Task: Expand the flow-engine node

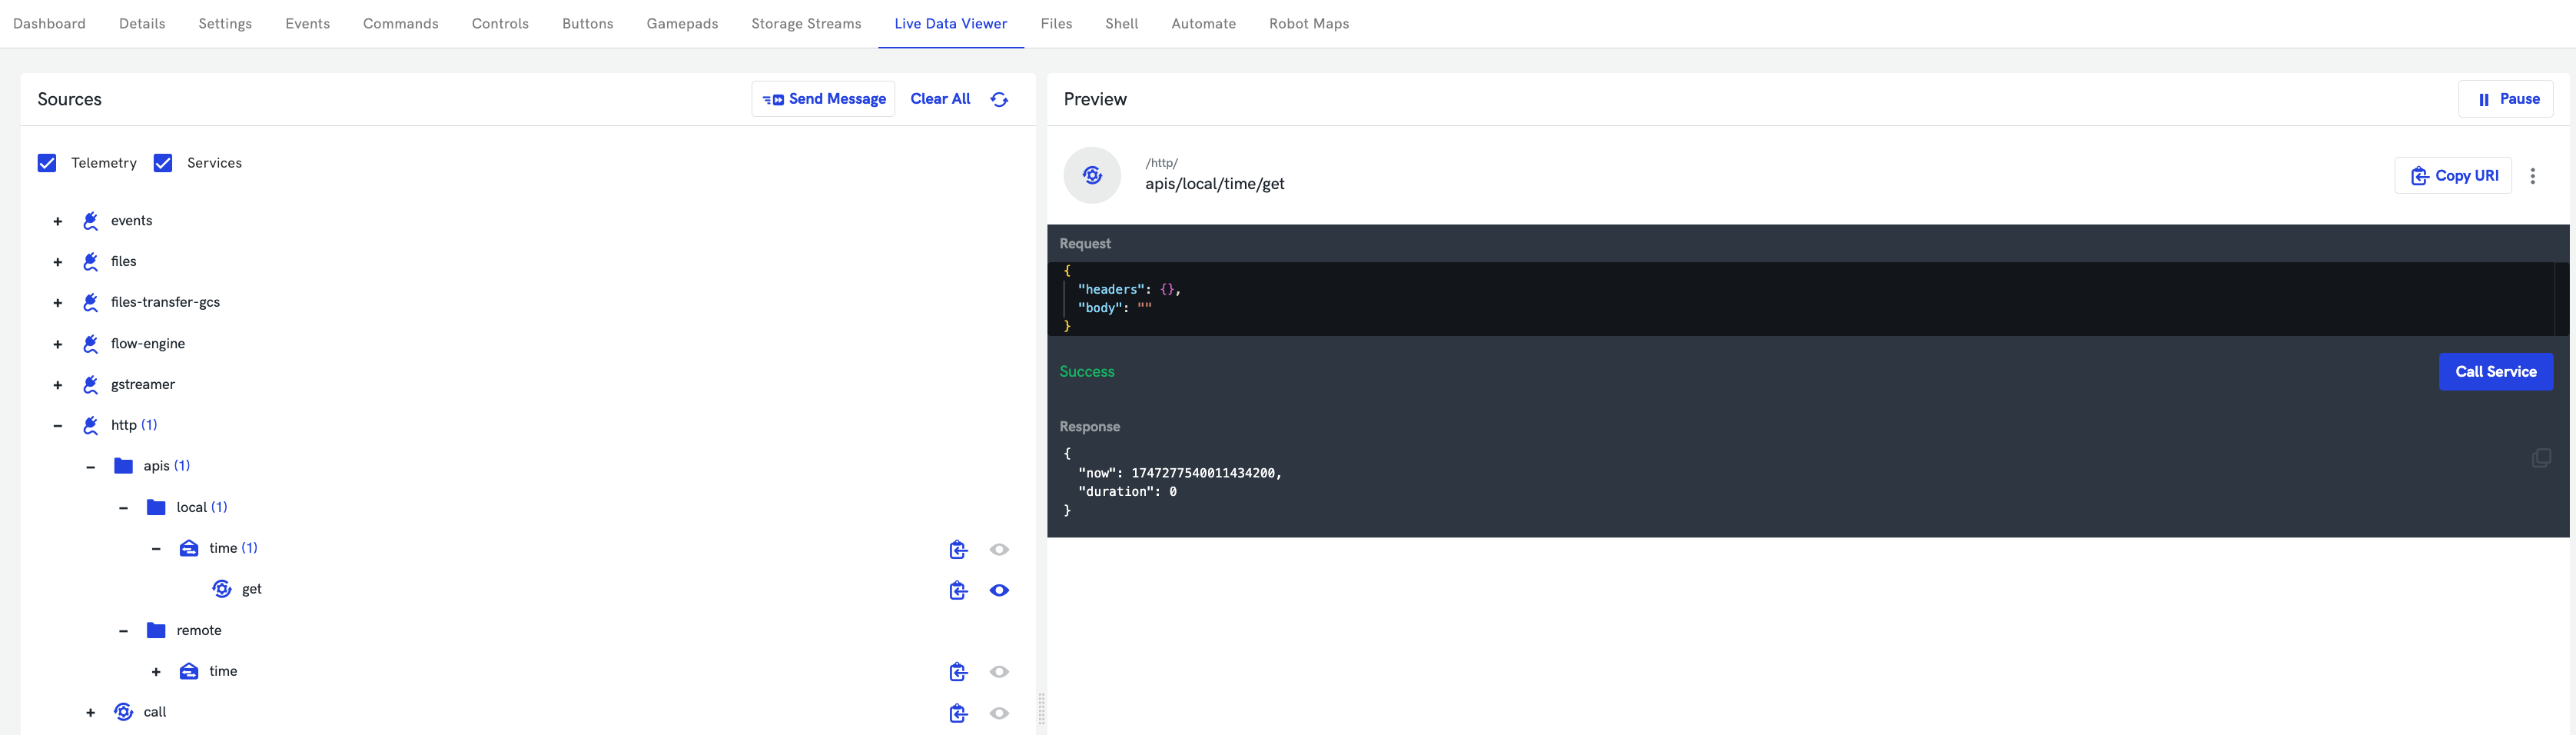Action: (x=58, y=345)
